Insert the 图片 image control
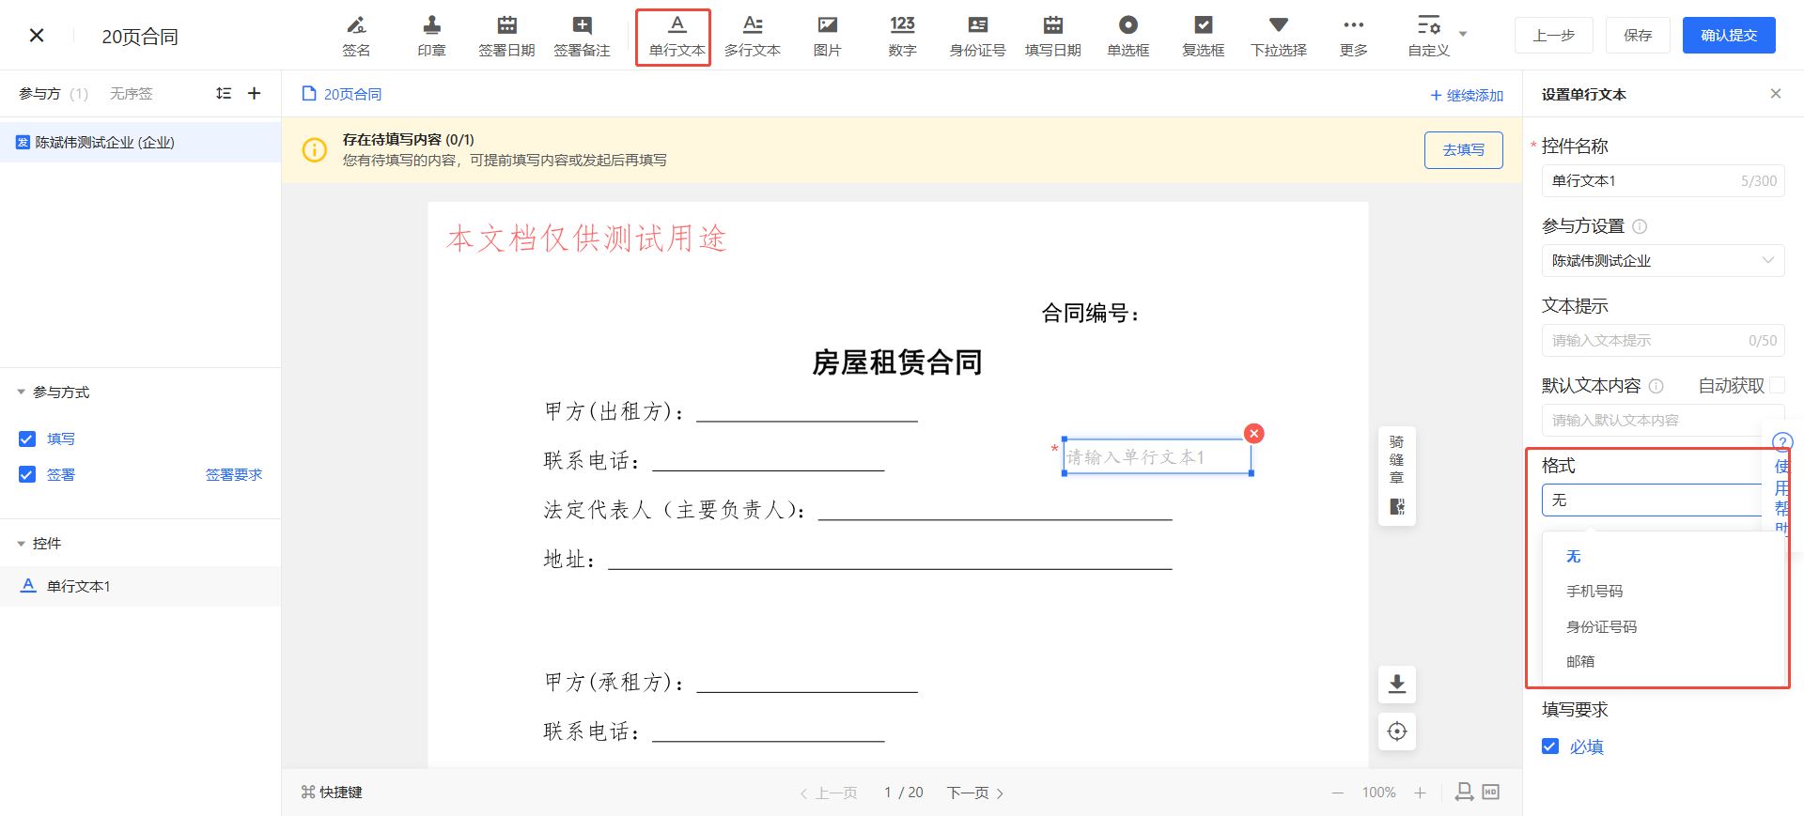Image resolution: width=1804 pixels, height=816 pixels. (x=827, y=37)
